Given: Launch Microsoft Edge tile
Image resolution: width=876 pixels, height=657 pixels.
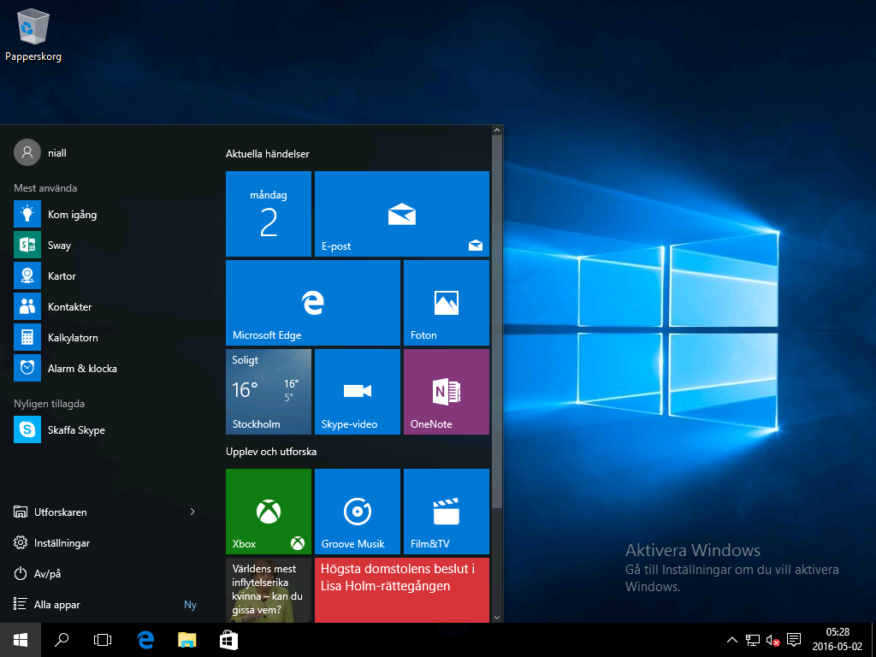Looking at the screenshot, I should 313,302.
